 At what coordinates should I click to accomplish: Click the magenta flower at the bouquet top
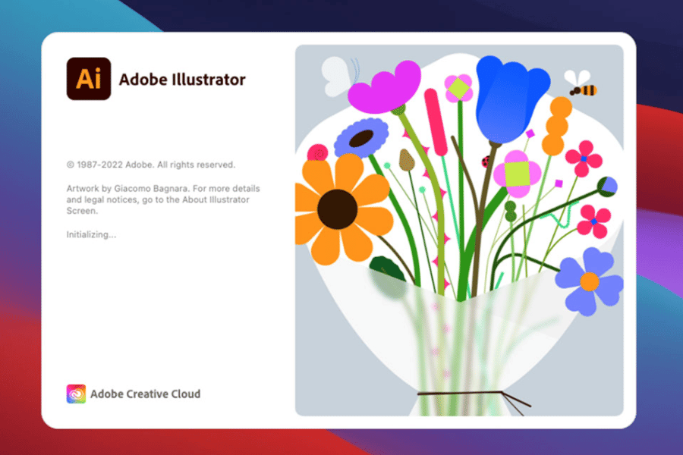[x=386, y=86]
